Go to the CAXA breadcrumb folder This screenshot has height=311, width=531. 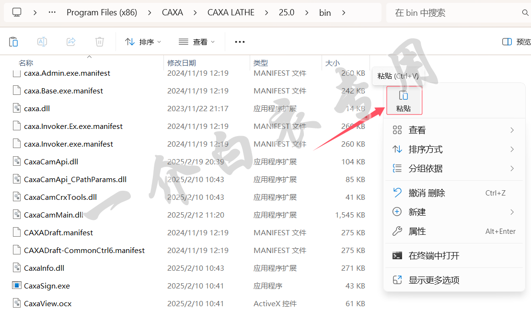click(173, 12)
